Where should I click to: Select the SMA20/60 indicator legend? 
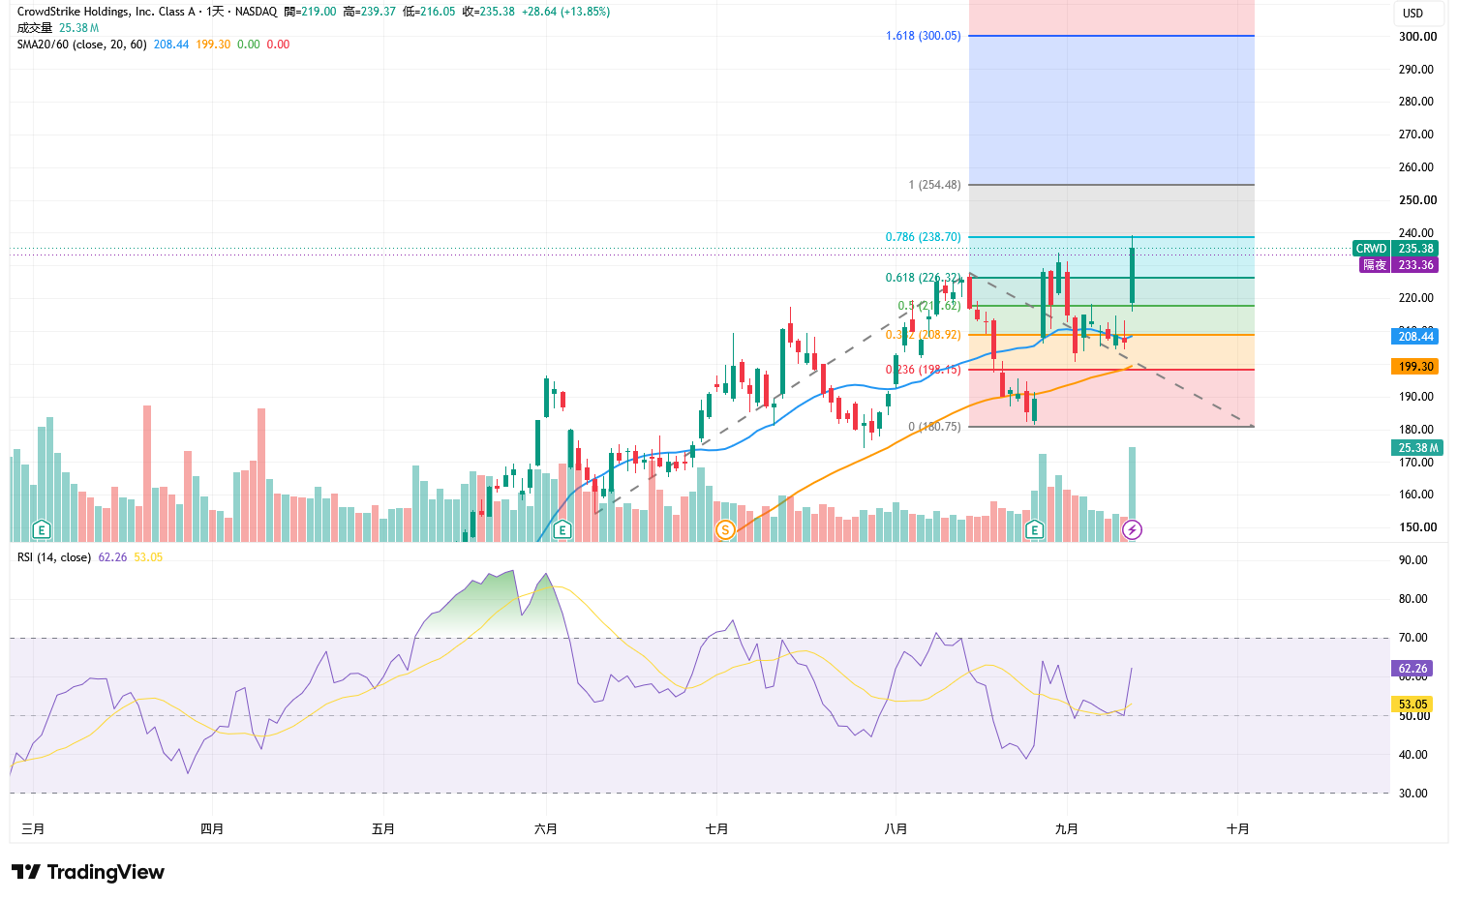(82, 45)
